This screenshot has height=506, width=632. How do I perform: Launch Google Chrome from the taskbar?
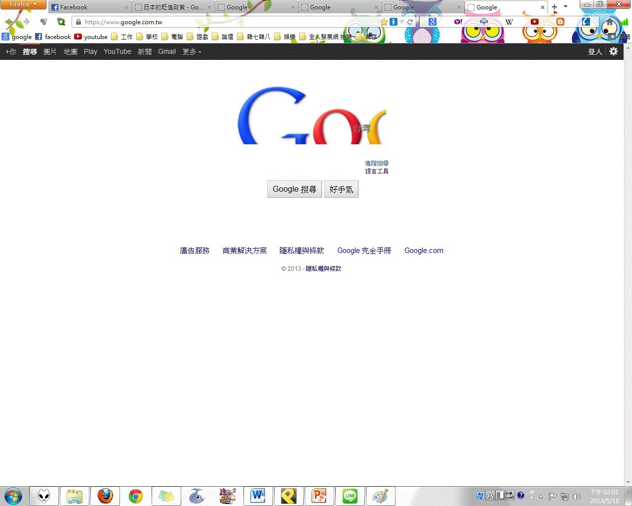136,496
